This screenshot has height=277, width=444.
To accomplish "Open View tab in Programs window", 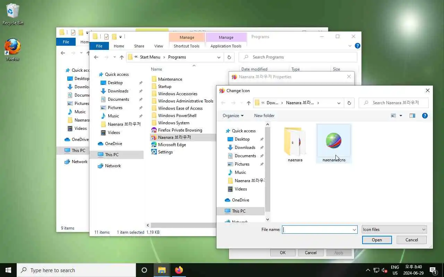I will pos(159,46).
